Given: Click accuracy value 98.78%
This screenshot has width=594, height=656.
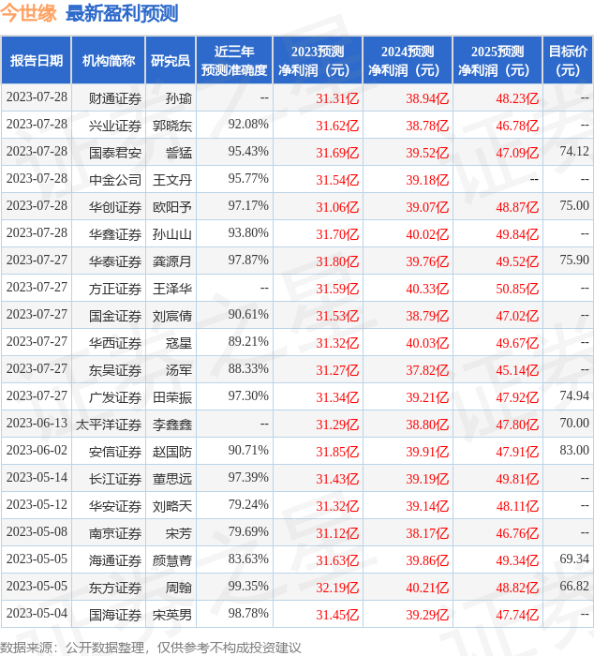Looking at the screenshot, I should (x=248, y=614).
